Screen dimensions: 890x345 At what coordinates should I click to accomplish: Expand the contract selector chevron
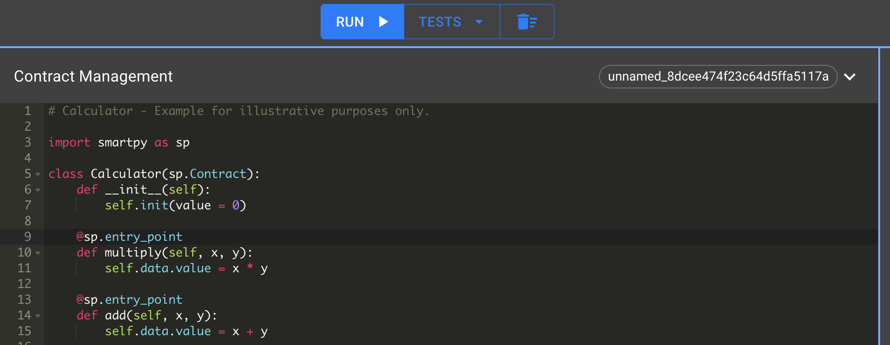click(850, 77)
